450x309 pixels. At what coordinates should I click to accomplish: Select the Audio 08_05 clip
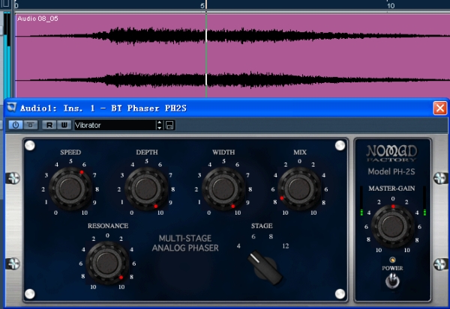pos(232,56)
